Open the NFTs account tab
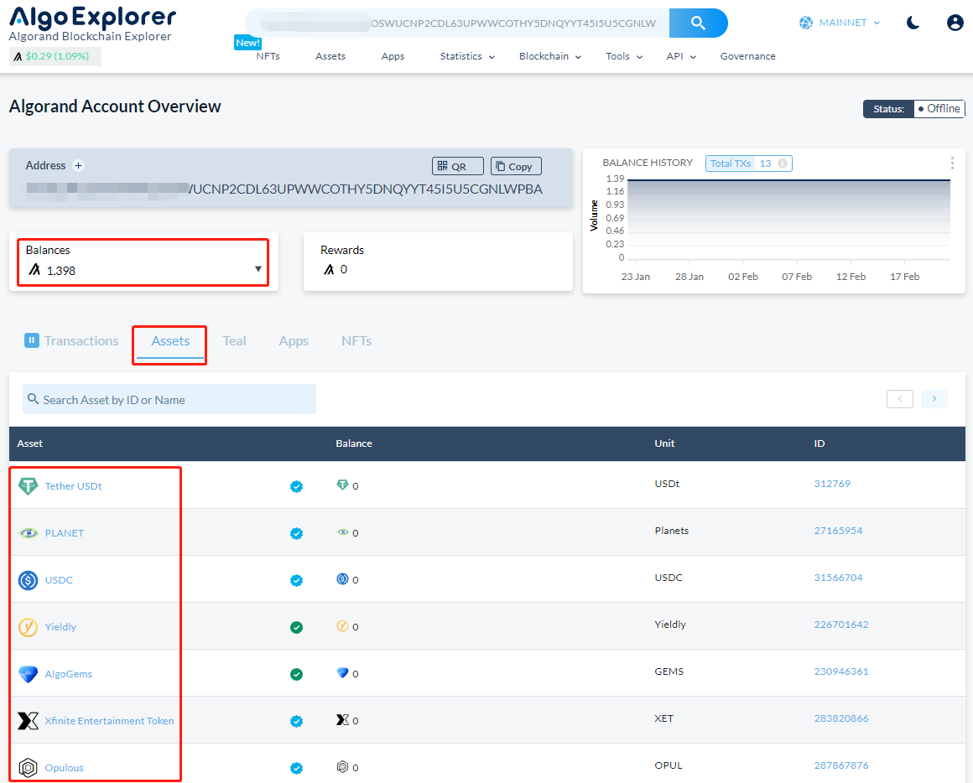 (x=356, y=341)
